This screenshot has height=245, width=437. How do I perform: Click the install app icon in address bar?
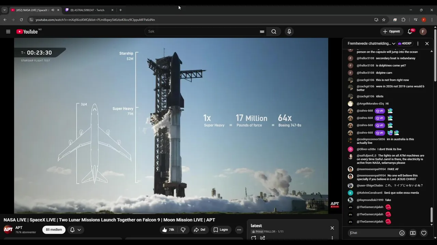376,20
